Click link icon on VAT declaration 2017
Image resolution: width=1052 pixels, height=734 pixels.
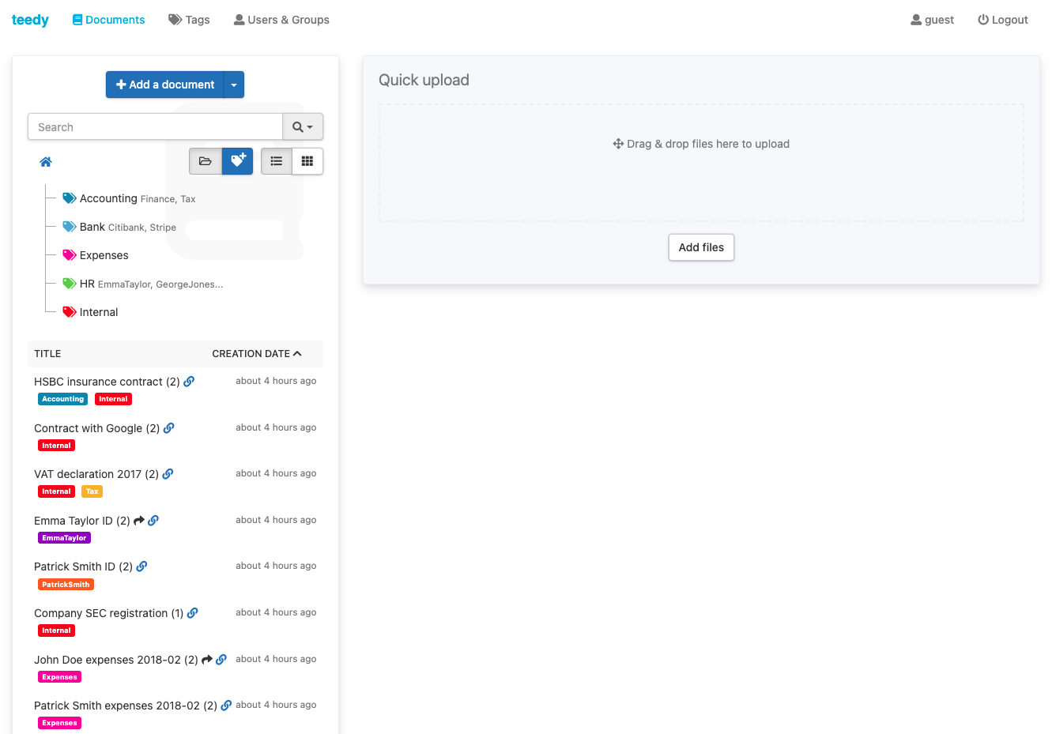coord(168,474)
